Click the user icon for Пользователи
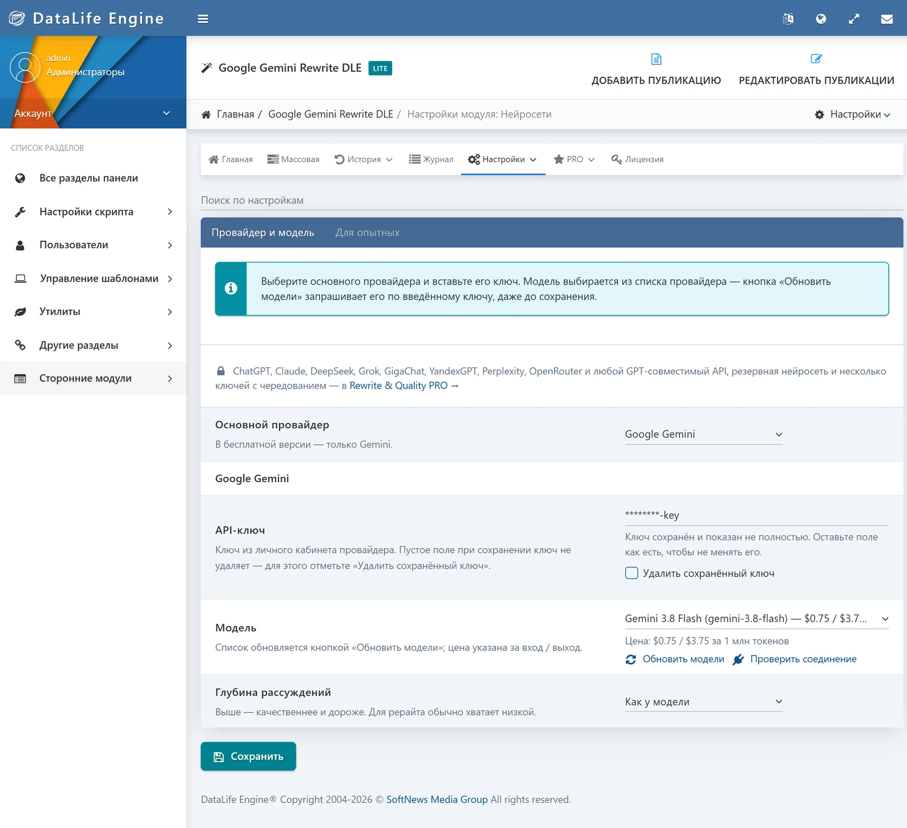907x828 pixels. tap(20, 245)
